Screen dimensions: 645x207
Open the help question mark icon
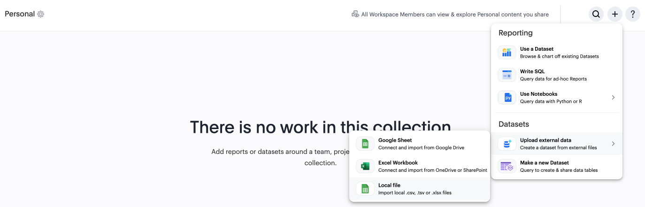tap(633, 14)
